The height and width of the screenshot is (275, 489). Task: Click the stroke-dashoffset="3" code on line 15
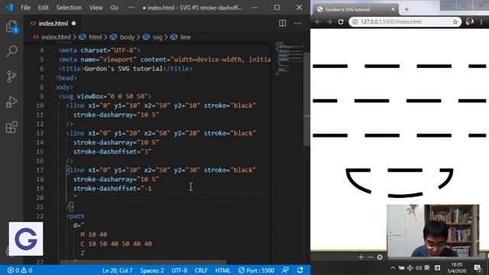112,151
